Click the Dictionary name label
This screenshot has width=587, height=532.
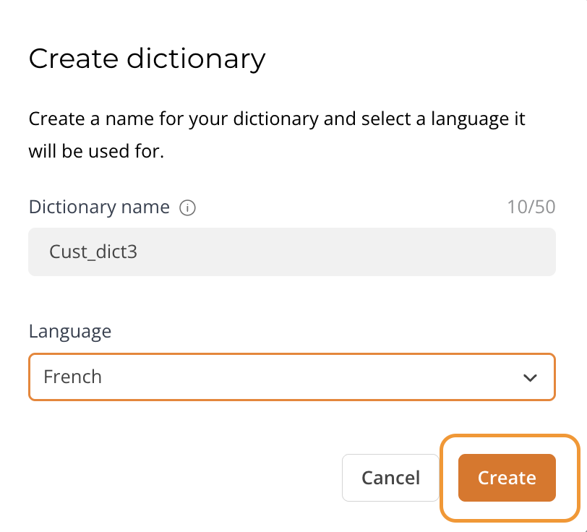pyautogui.click(x=99, y=207)
